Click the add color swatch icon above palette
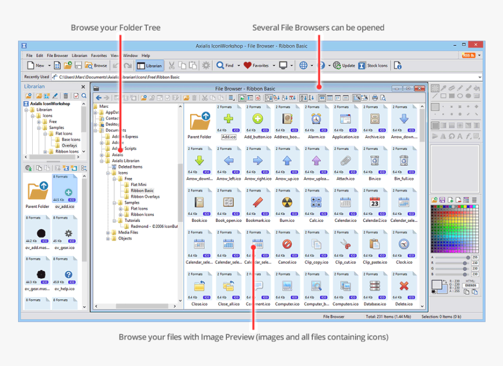The width and height of the screenshot is (503, 366). (x=450, y=200)
